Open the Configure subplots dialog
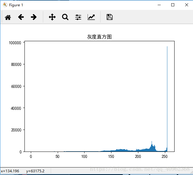The image size is (193, 175). tap(78, 17)
